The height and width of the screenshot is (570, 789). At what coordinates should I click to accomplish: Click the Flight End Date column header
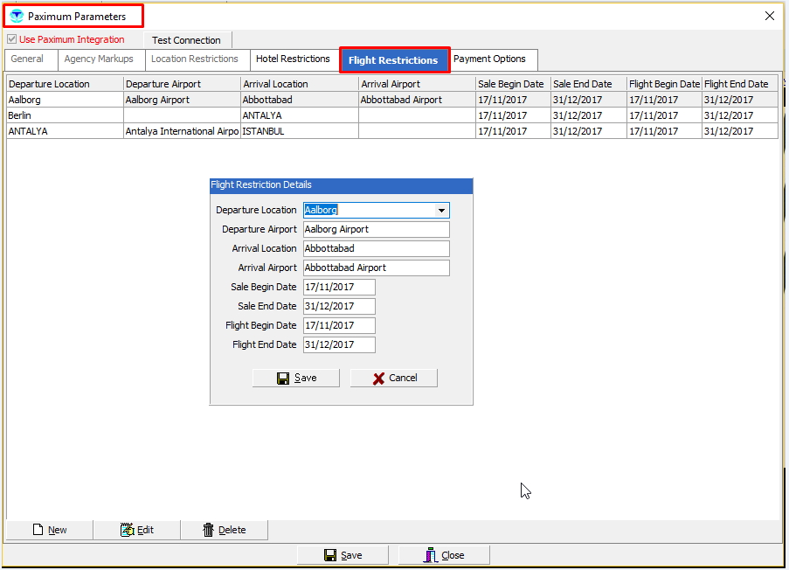(738, 84)
